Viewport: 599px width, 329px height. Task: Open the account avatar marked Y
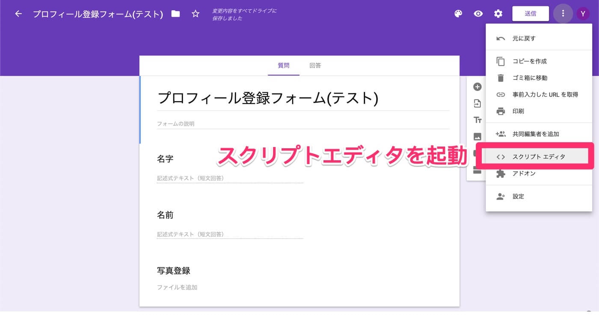pos(583,14)
